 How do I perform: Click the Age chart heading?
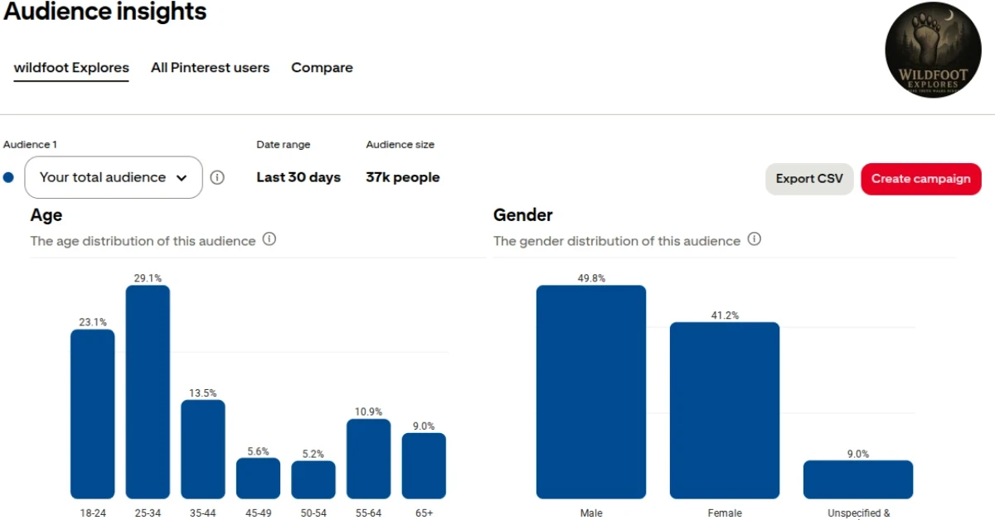pos(46,215)
